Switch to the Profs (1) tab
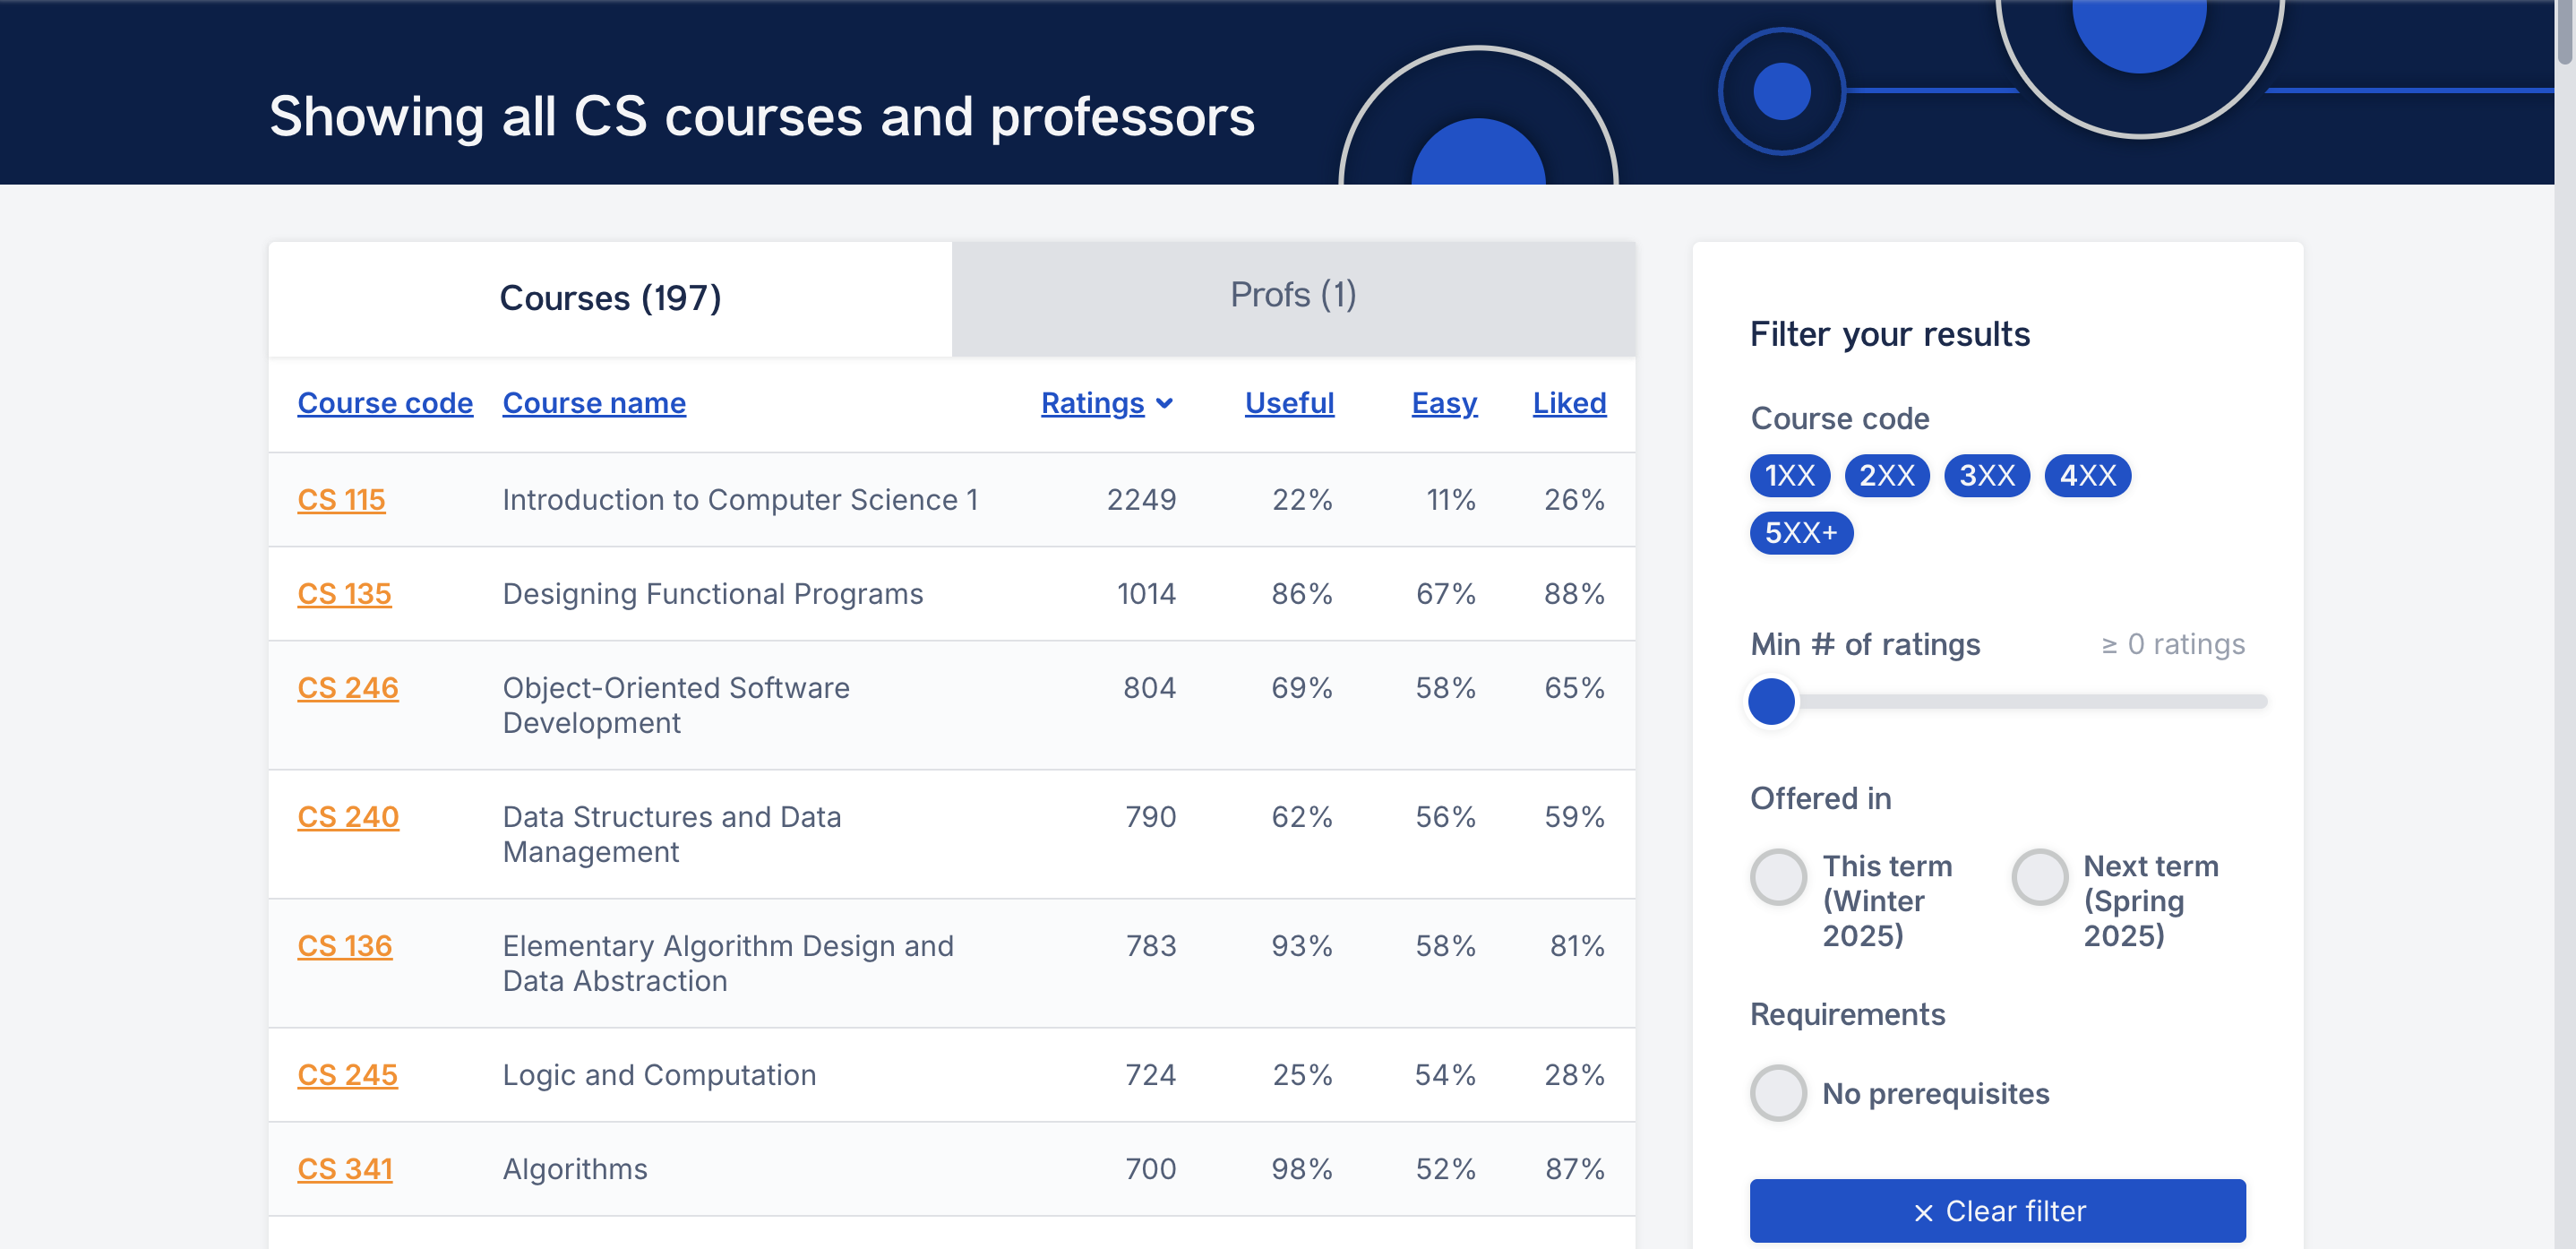The height and width of the screenshot is (1249, 2576). 1292,295
